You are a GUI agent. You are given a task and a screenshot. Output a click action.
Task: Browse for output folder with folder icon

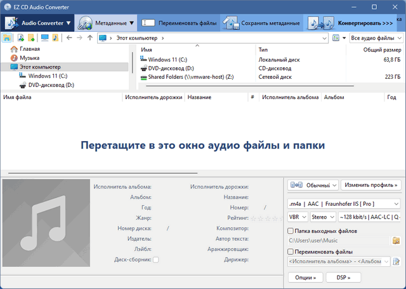(396, 241)
